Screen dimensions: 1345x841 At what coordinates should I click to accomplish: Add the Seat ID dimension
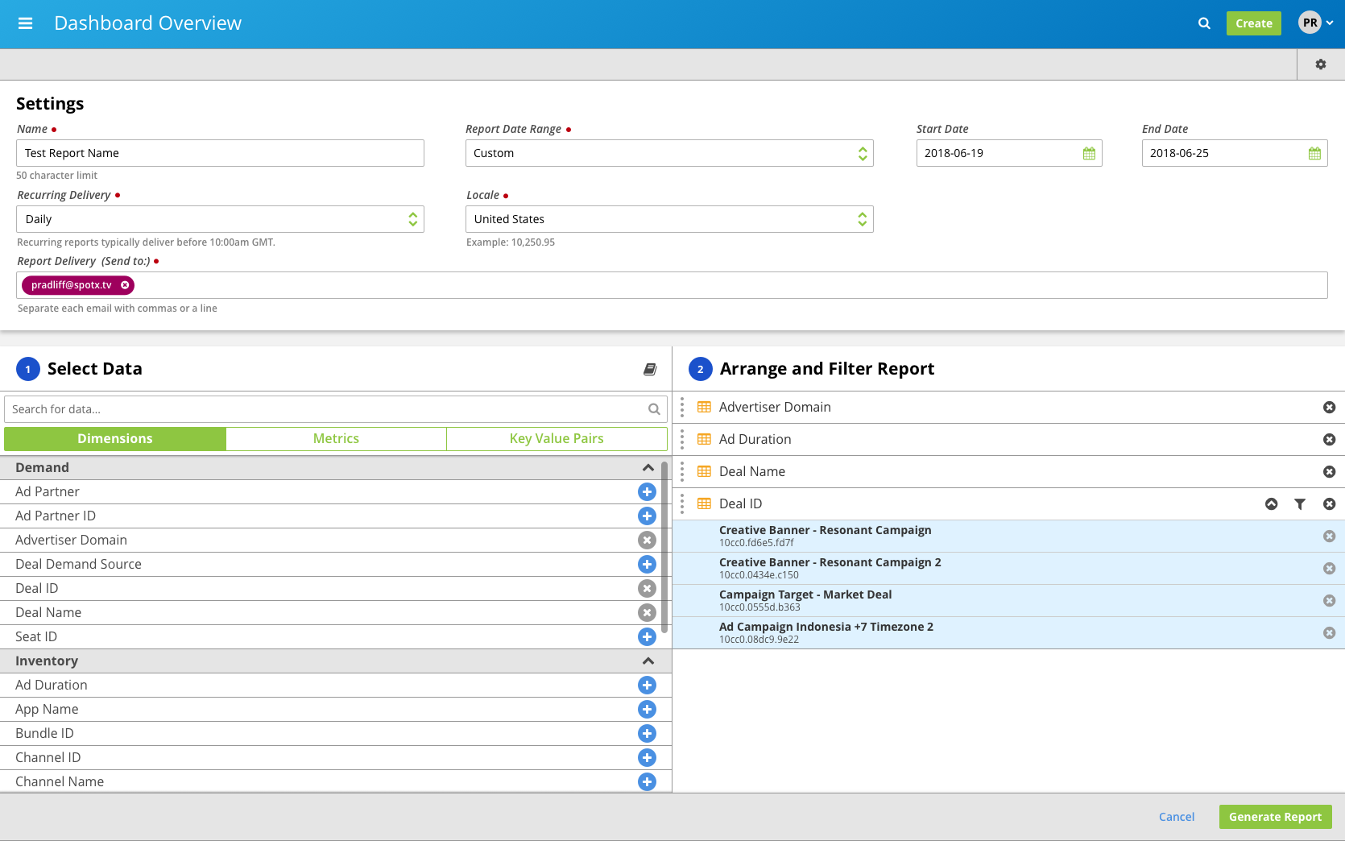click(647, 637)
